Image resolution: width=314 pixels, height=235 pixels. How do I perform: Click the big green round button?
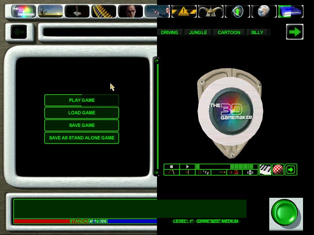tap(285, 213)
